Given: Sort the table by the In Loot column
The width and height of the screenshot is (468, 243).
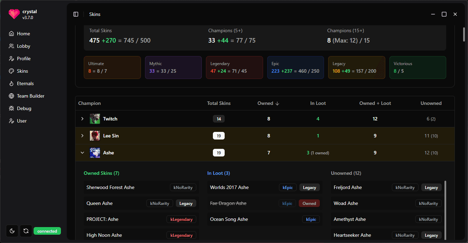Looking at the screenshot, I should click(x=318, y=103).
